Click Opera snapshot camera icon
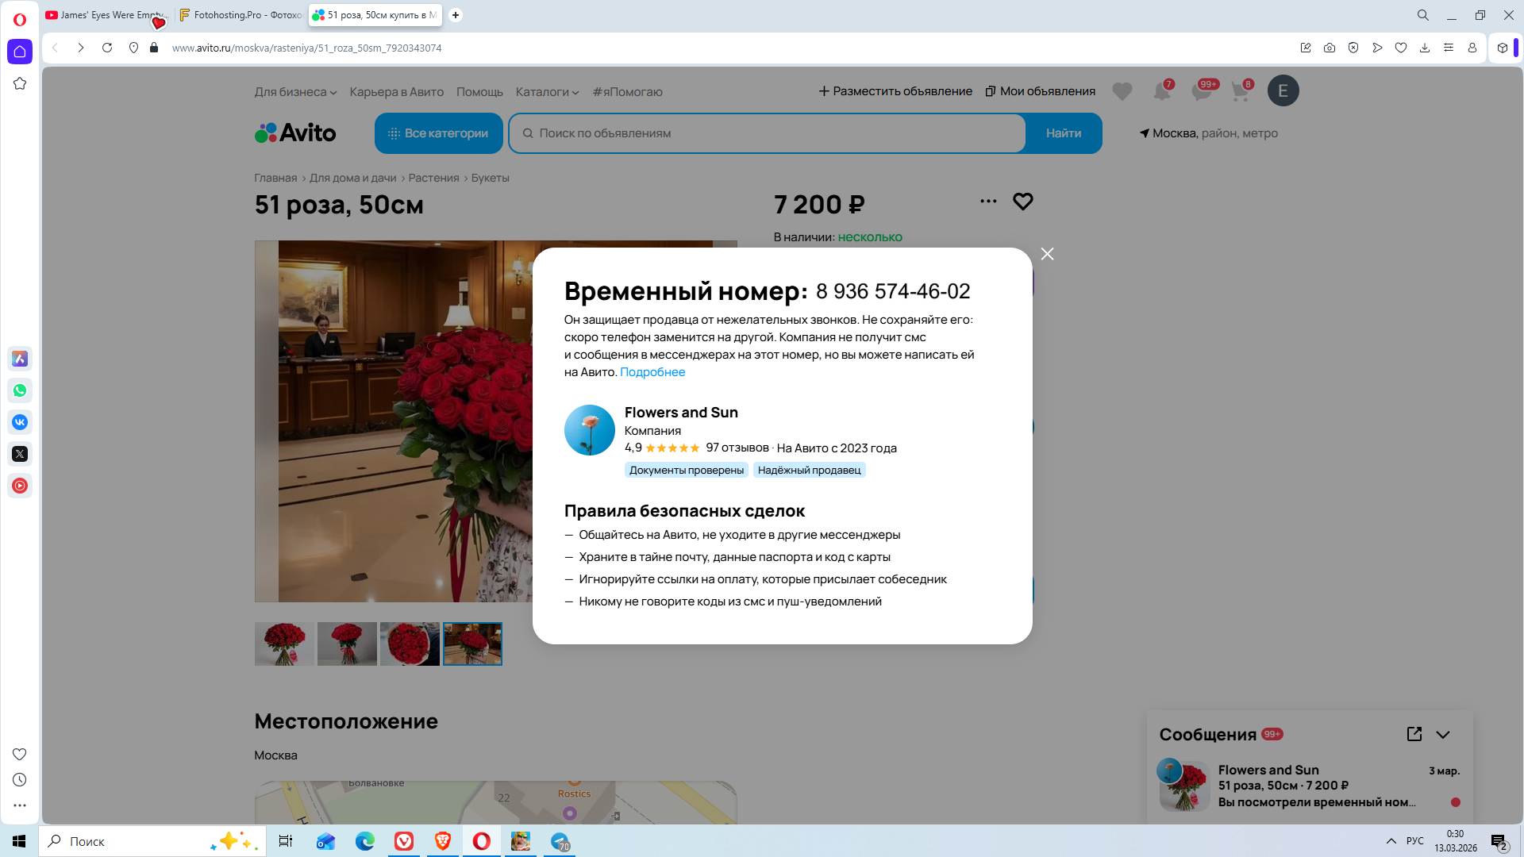The image size is (1524, 857). click(1330, 48)
